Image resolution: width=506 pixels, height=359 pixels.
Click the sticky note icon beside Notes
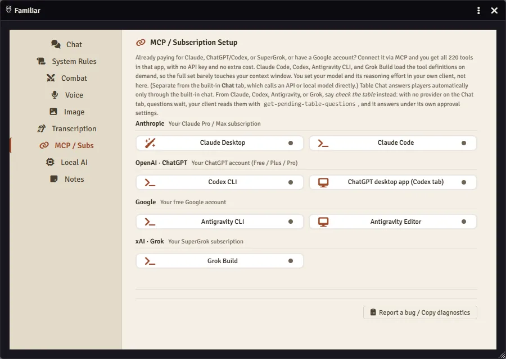(x=54, y=179)
